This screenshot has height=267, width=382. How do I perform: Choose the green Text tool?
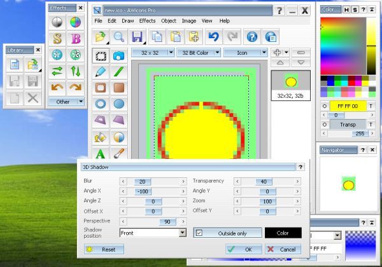tap(101, 153)
